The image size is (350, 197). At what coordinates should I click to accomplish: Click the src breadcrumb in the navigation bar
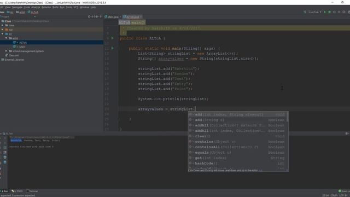click(10, 12)
